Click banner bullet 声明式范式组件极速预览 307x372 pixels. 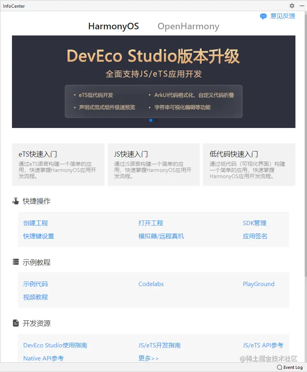click(x=107, y=107)
